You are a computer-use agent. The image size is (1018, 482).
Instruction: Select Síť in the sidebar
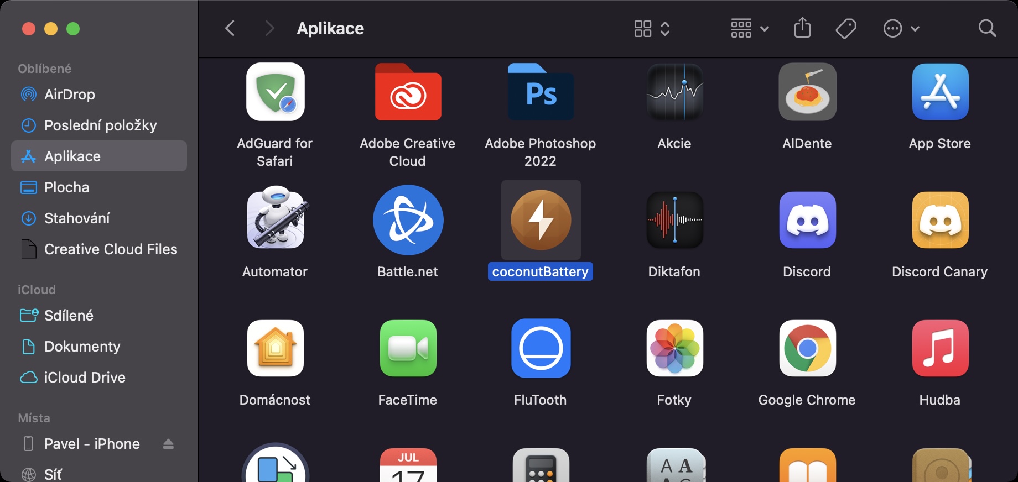tap(99, 474)
